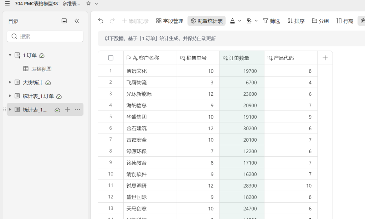
Task: Click order quantity cell 30200
Action: click(242, 128)
